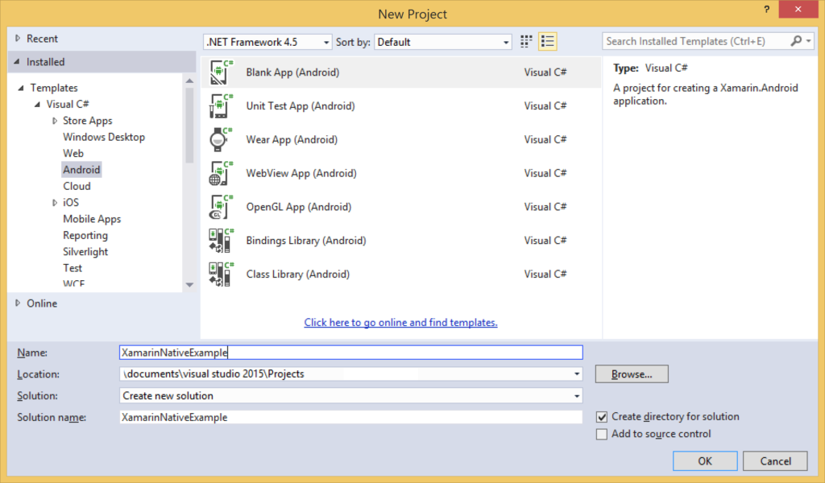Select the Bindings Library (Android) template icon

[220, 241]
